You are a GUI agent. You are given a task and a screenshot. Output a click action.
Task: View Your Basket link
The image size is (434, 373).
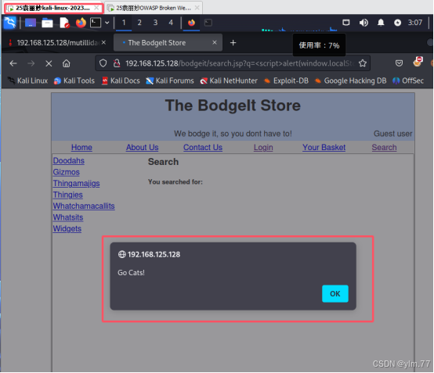pyautogui.click(x=324, y=148)
